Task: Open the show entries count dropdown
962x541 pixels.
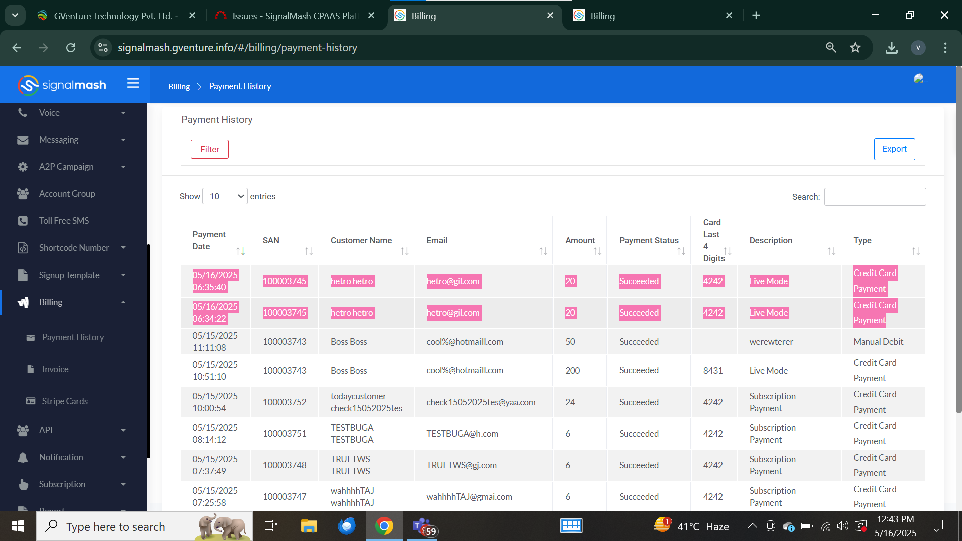Action: point(225,196)
